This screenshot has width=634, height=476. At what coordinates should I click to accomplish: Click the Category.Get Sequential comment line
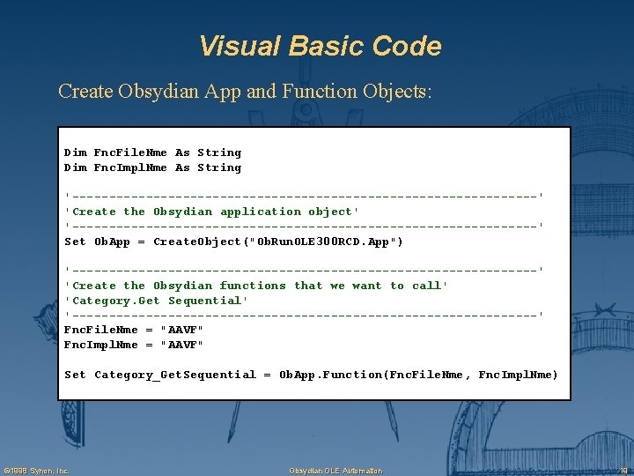(x=156, y=301)
